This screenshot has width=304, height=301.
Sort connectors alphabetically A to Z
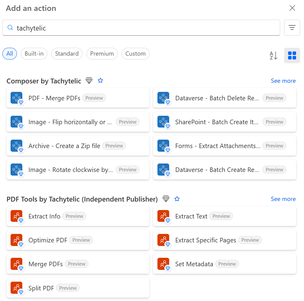click(x=274, y=55)
